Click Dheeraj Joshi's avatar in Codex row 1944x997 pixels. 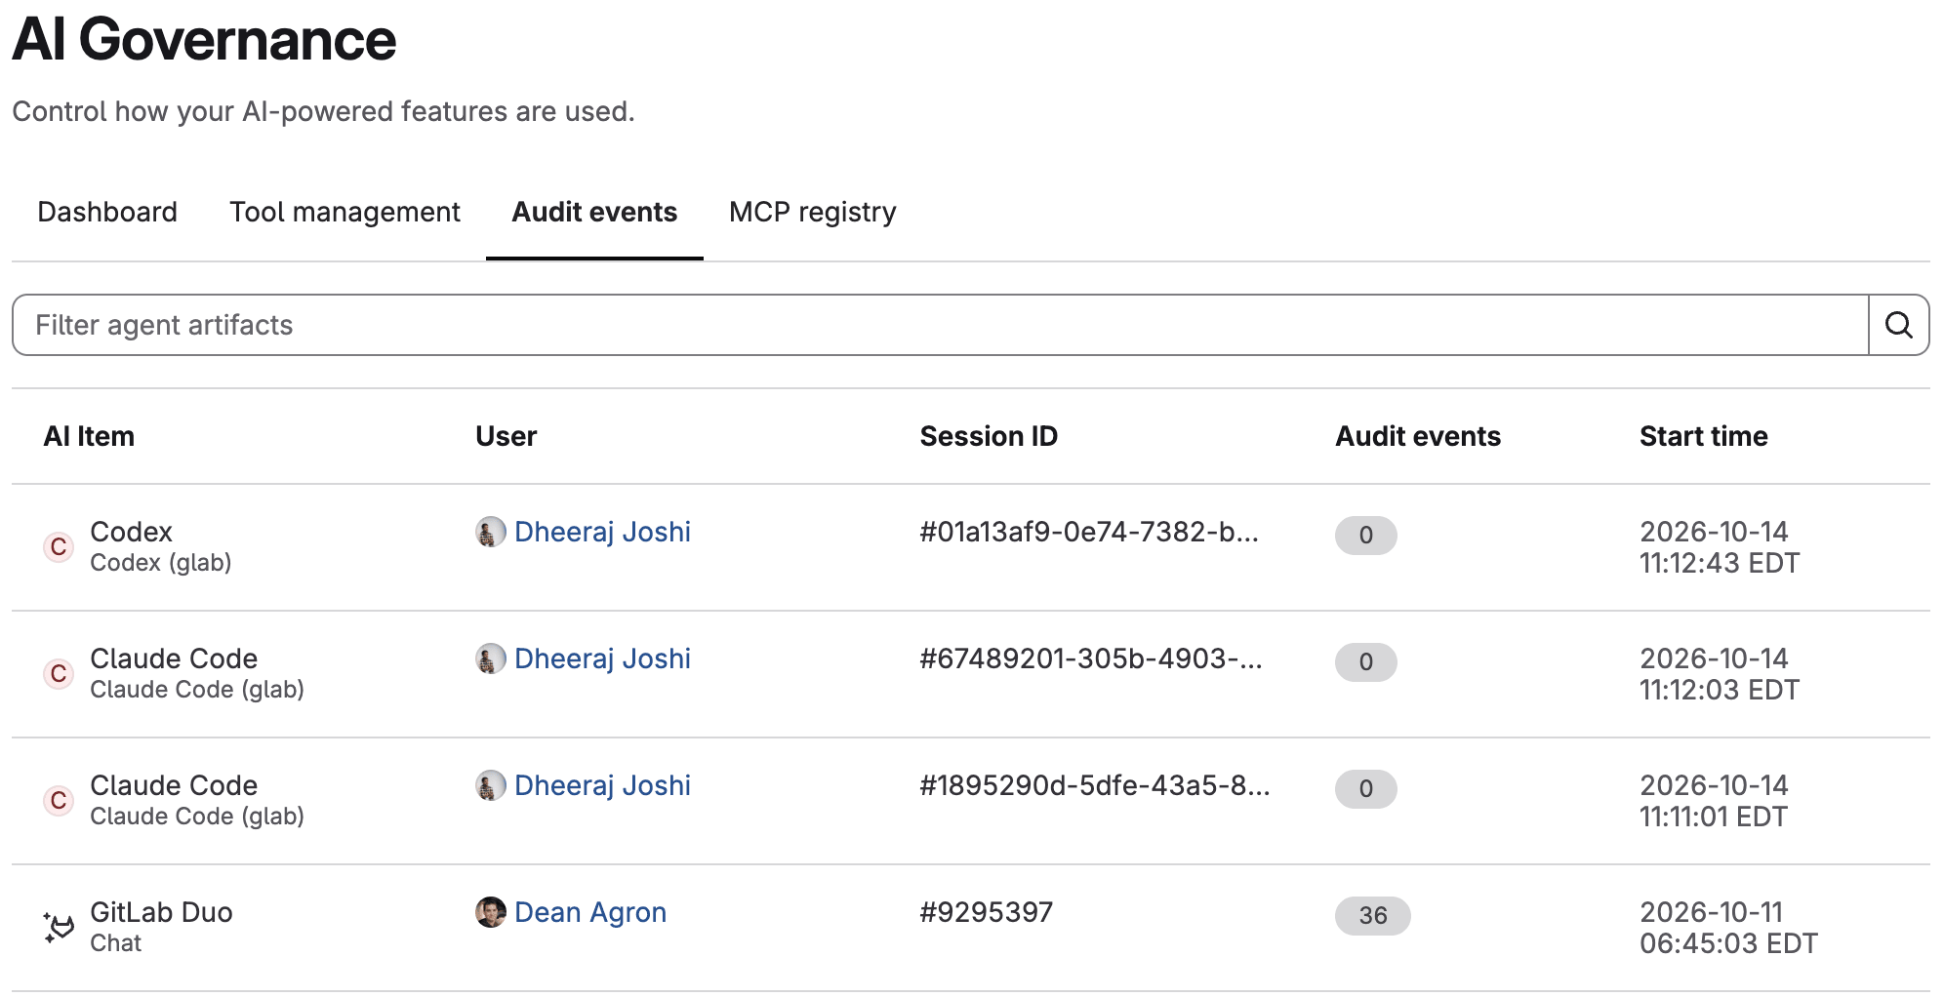click(x=490, y=532)
